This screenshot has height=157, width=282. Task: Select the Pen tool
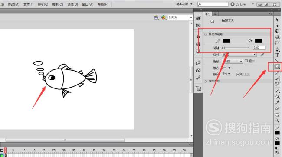coord(277,49)
